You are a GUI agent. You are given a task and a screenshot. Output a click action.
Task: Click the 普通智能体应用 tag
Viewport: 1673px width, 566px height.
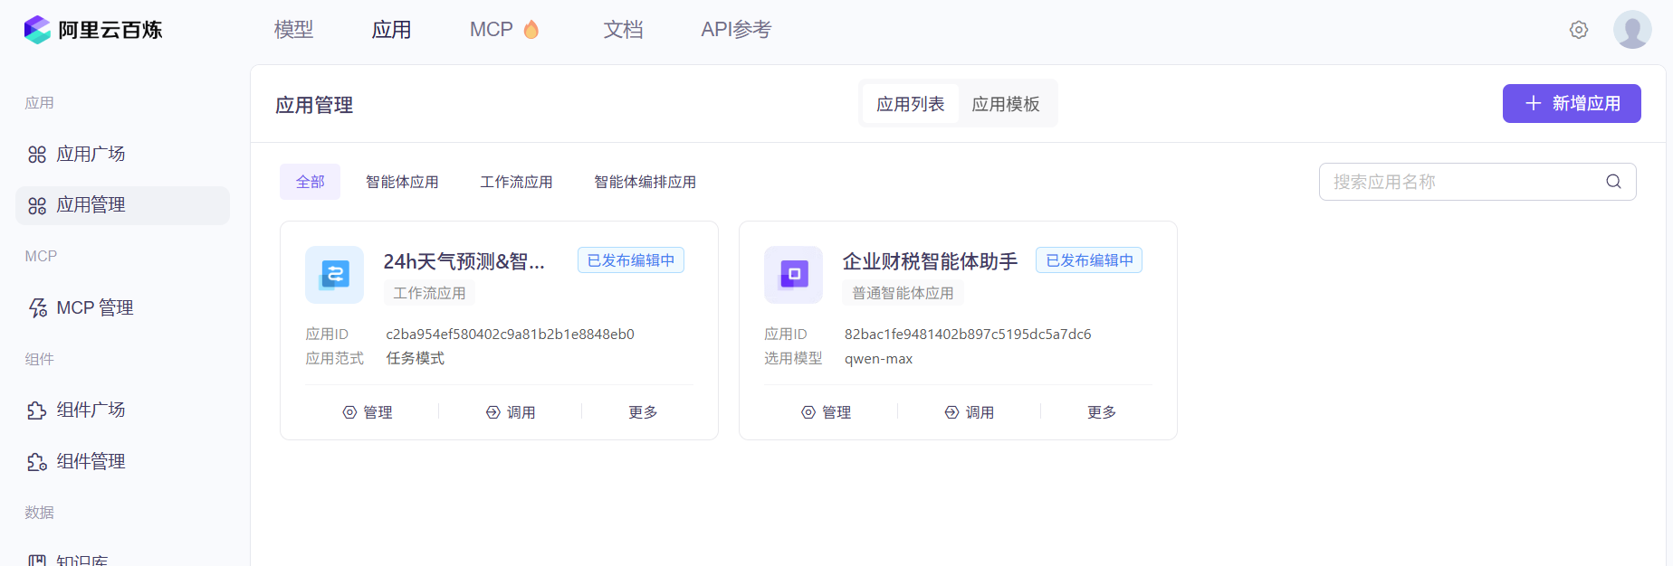[x=903, y=293]
